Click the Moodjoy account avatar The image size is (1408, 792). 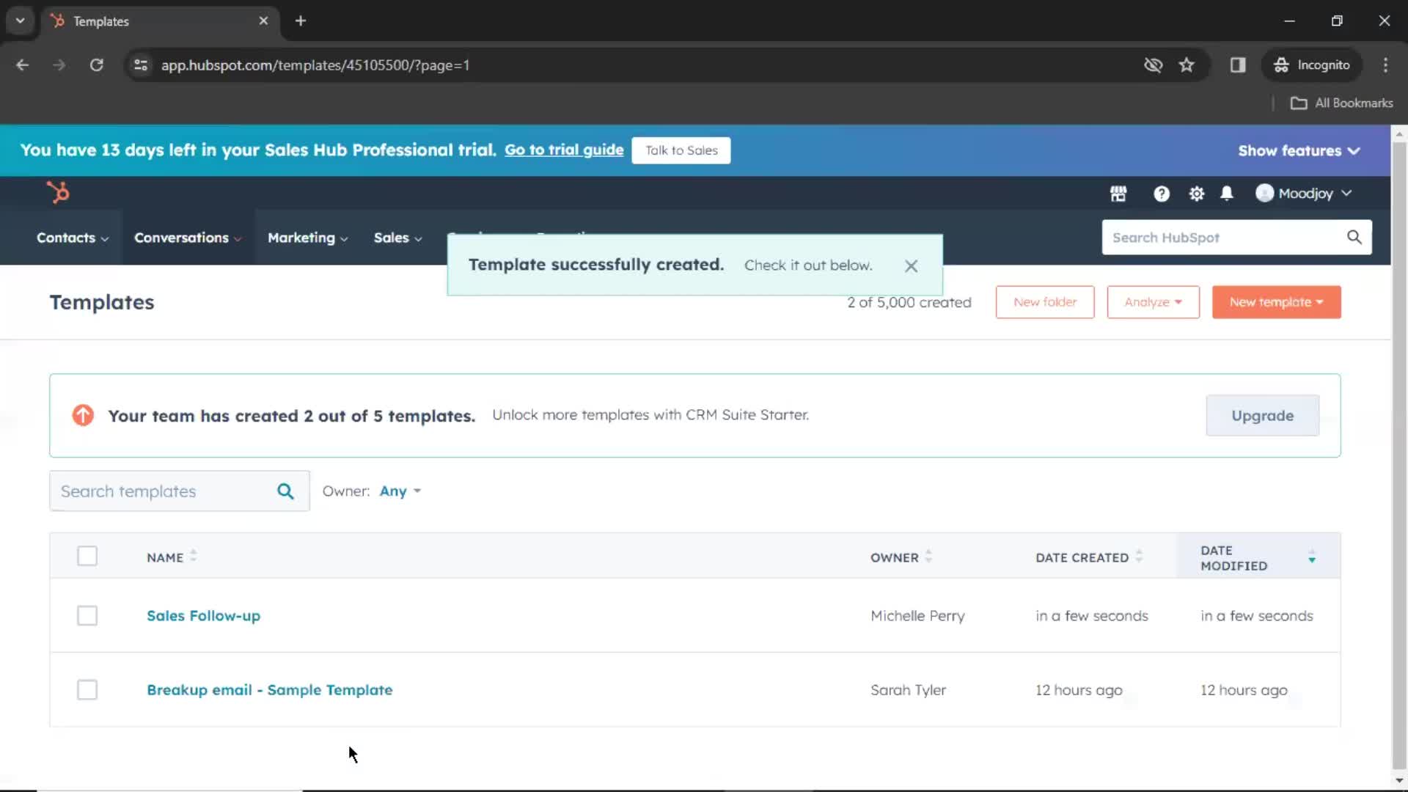(x=1264, y=193)
